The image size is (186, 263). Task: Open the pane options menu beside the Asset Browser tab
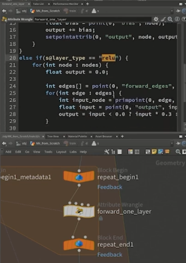click(x=181, y=137)
